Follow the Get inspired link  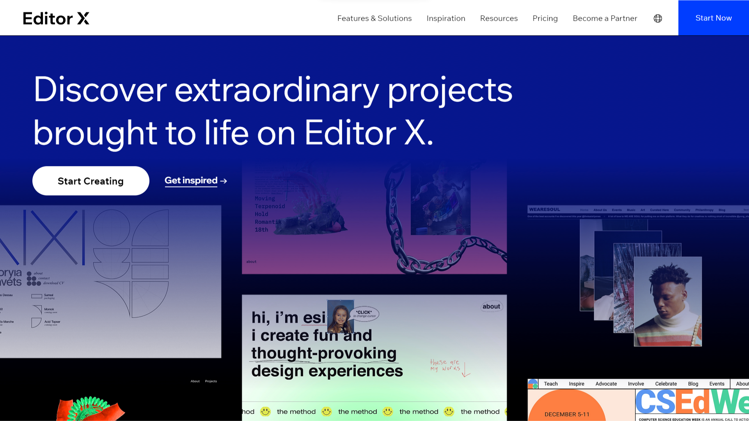191,181
